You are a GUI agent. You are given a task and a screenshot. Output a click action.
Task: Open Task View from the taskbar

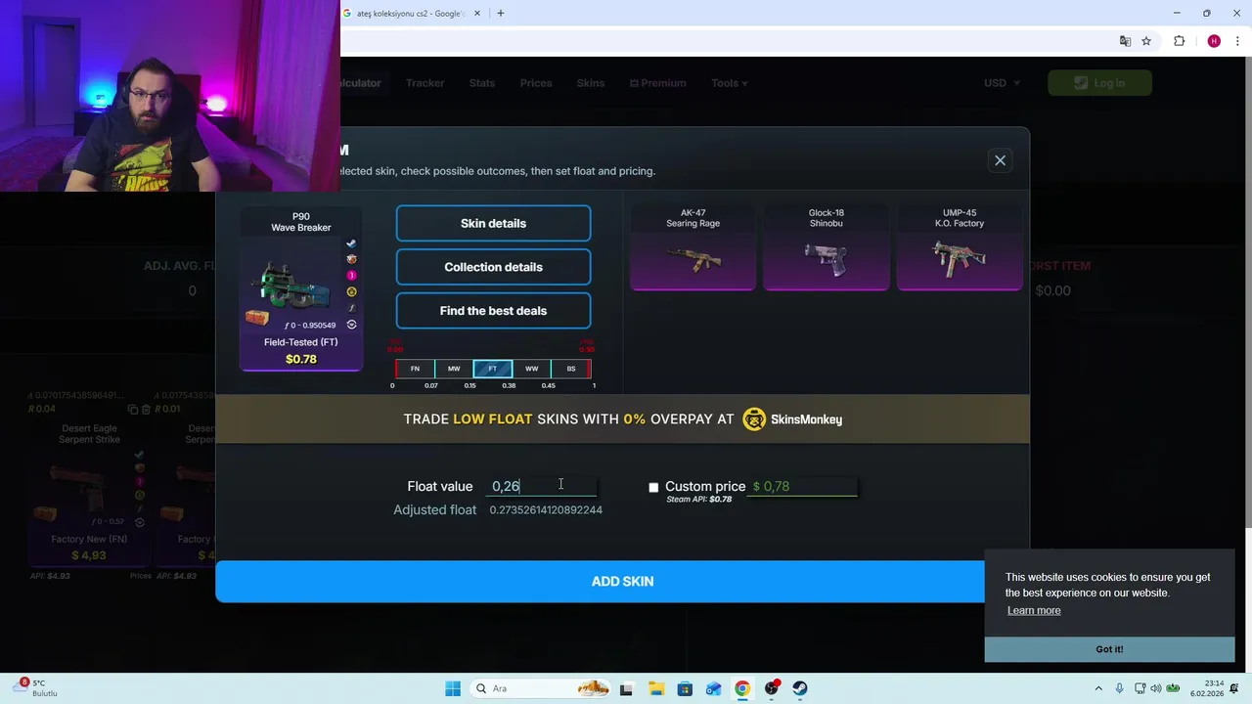[626, 688]
